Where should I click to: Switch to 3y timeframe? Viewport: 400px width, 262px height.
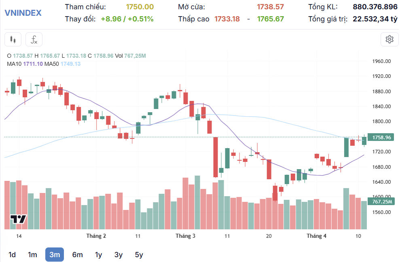119,255
